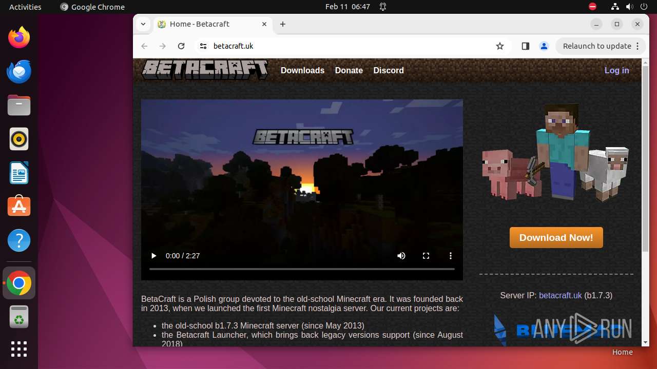
Task: Launch LibreOffice Writer from the dock
Action: [x=19, y=173]
